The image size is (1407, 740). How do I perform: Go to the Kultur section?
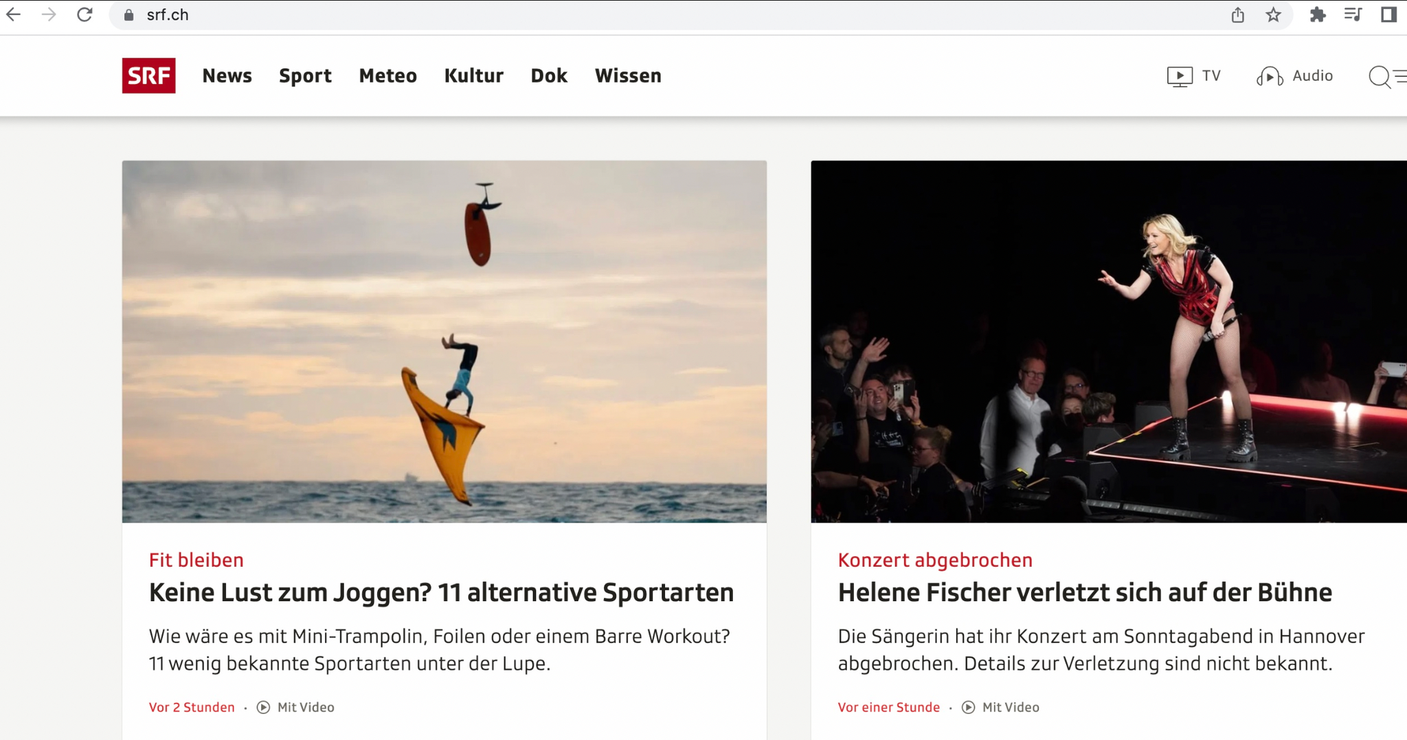click(473, 76)
